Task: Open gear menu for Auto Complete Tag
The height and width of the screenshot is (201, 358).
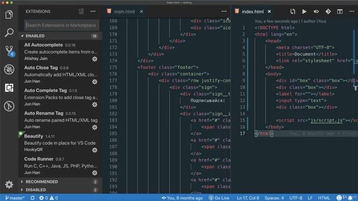Action: [95, 104]
